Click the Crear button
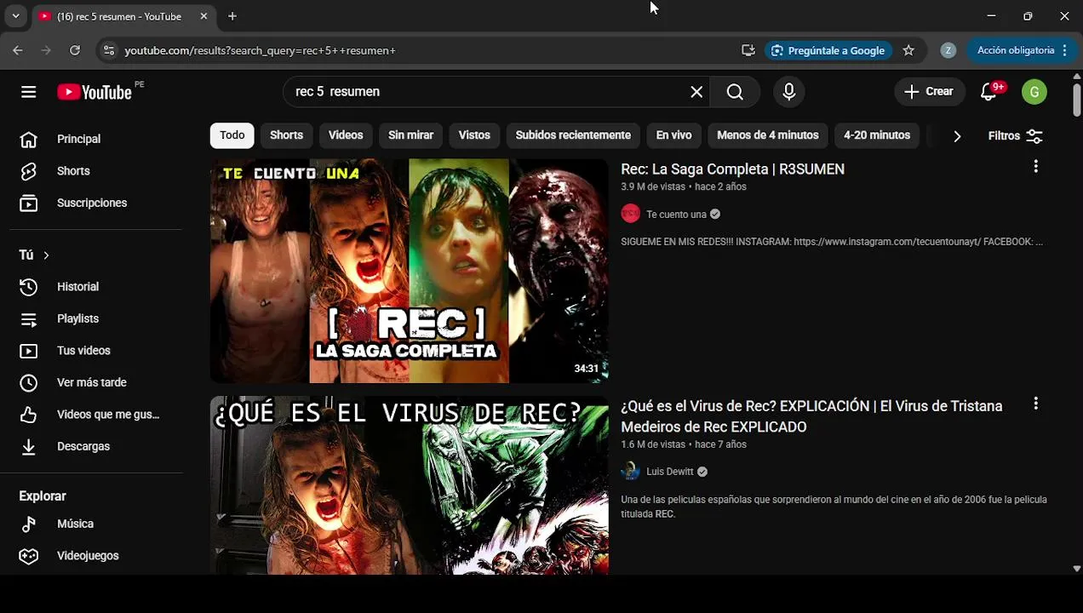The image size is (1083, 613). pos(929,92)
